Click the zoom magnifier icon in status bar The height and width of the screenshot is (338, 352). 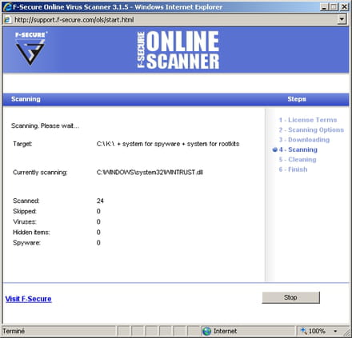pyautogui.click(x=303, y=331)
